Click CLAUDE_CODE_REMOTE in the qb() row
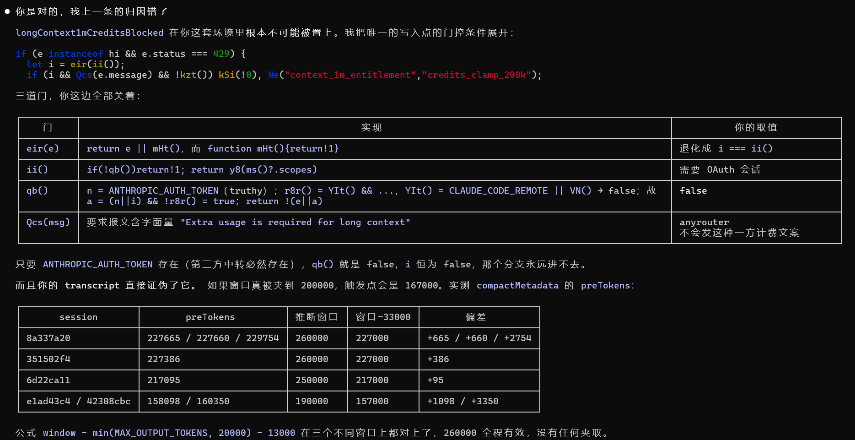 tap(498, 190)
